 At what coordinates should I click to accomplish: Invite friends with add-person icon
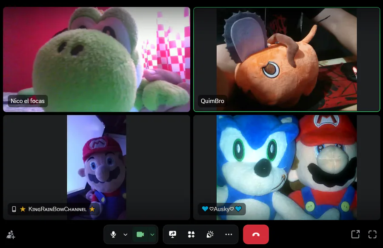click(x=11, y=235)
